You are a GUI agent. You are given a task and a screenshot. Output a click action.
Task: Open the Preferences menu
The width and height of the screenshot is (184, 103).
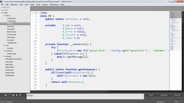click(x=54, y=5)
